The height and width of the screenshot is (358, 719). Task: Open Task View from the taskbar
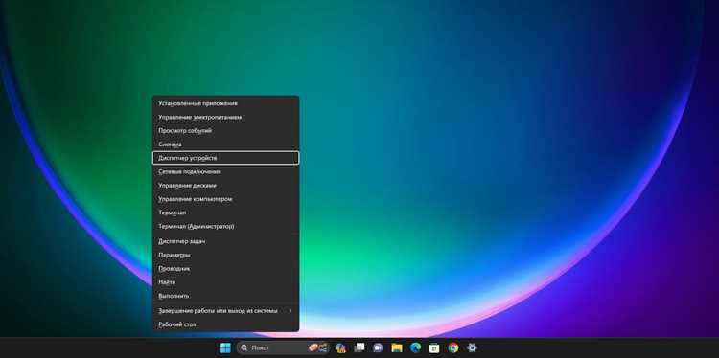(359, 347)
